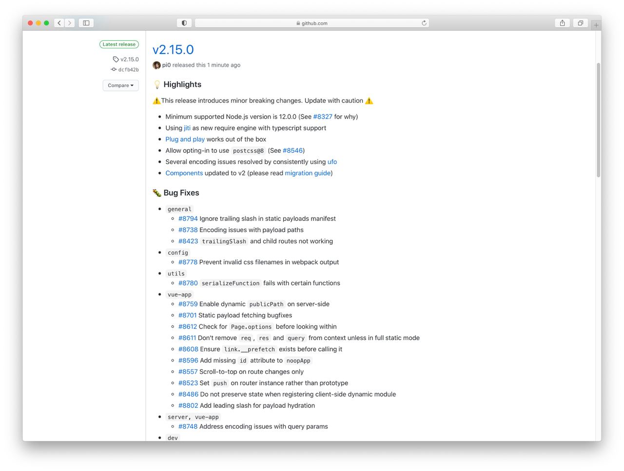Open #8802 leading slash link
Viewport: 624px width, 471px height.
click(x=188, y=405)
